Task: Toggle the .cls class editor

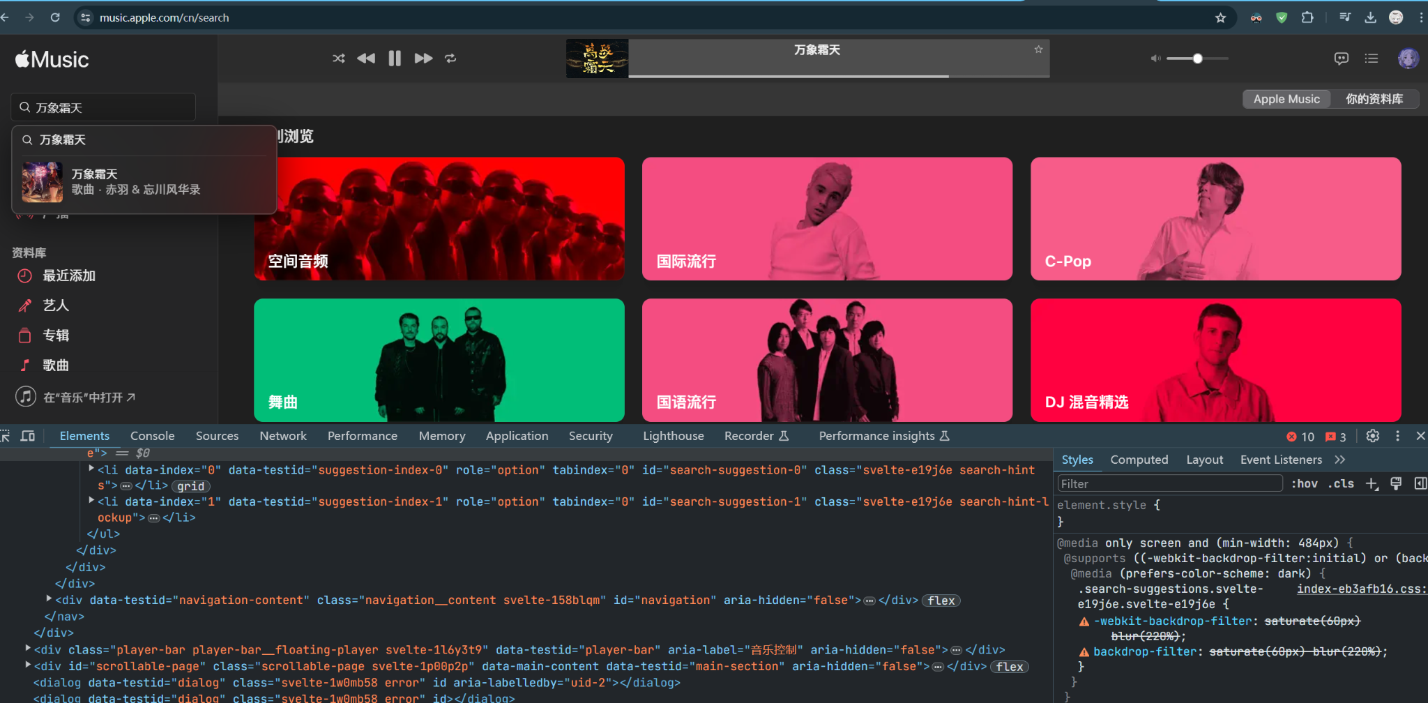Action: [1340, 483]
